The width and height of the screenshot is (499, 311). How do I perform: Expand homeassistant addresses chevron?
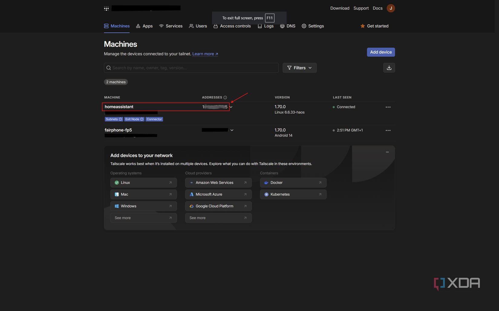click(231, 107)
